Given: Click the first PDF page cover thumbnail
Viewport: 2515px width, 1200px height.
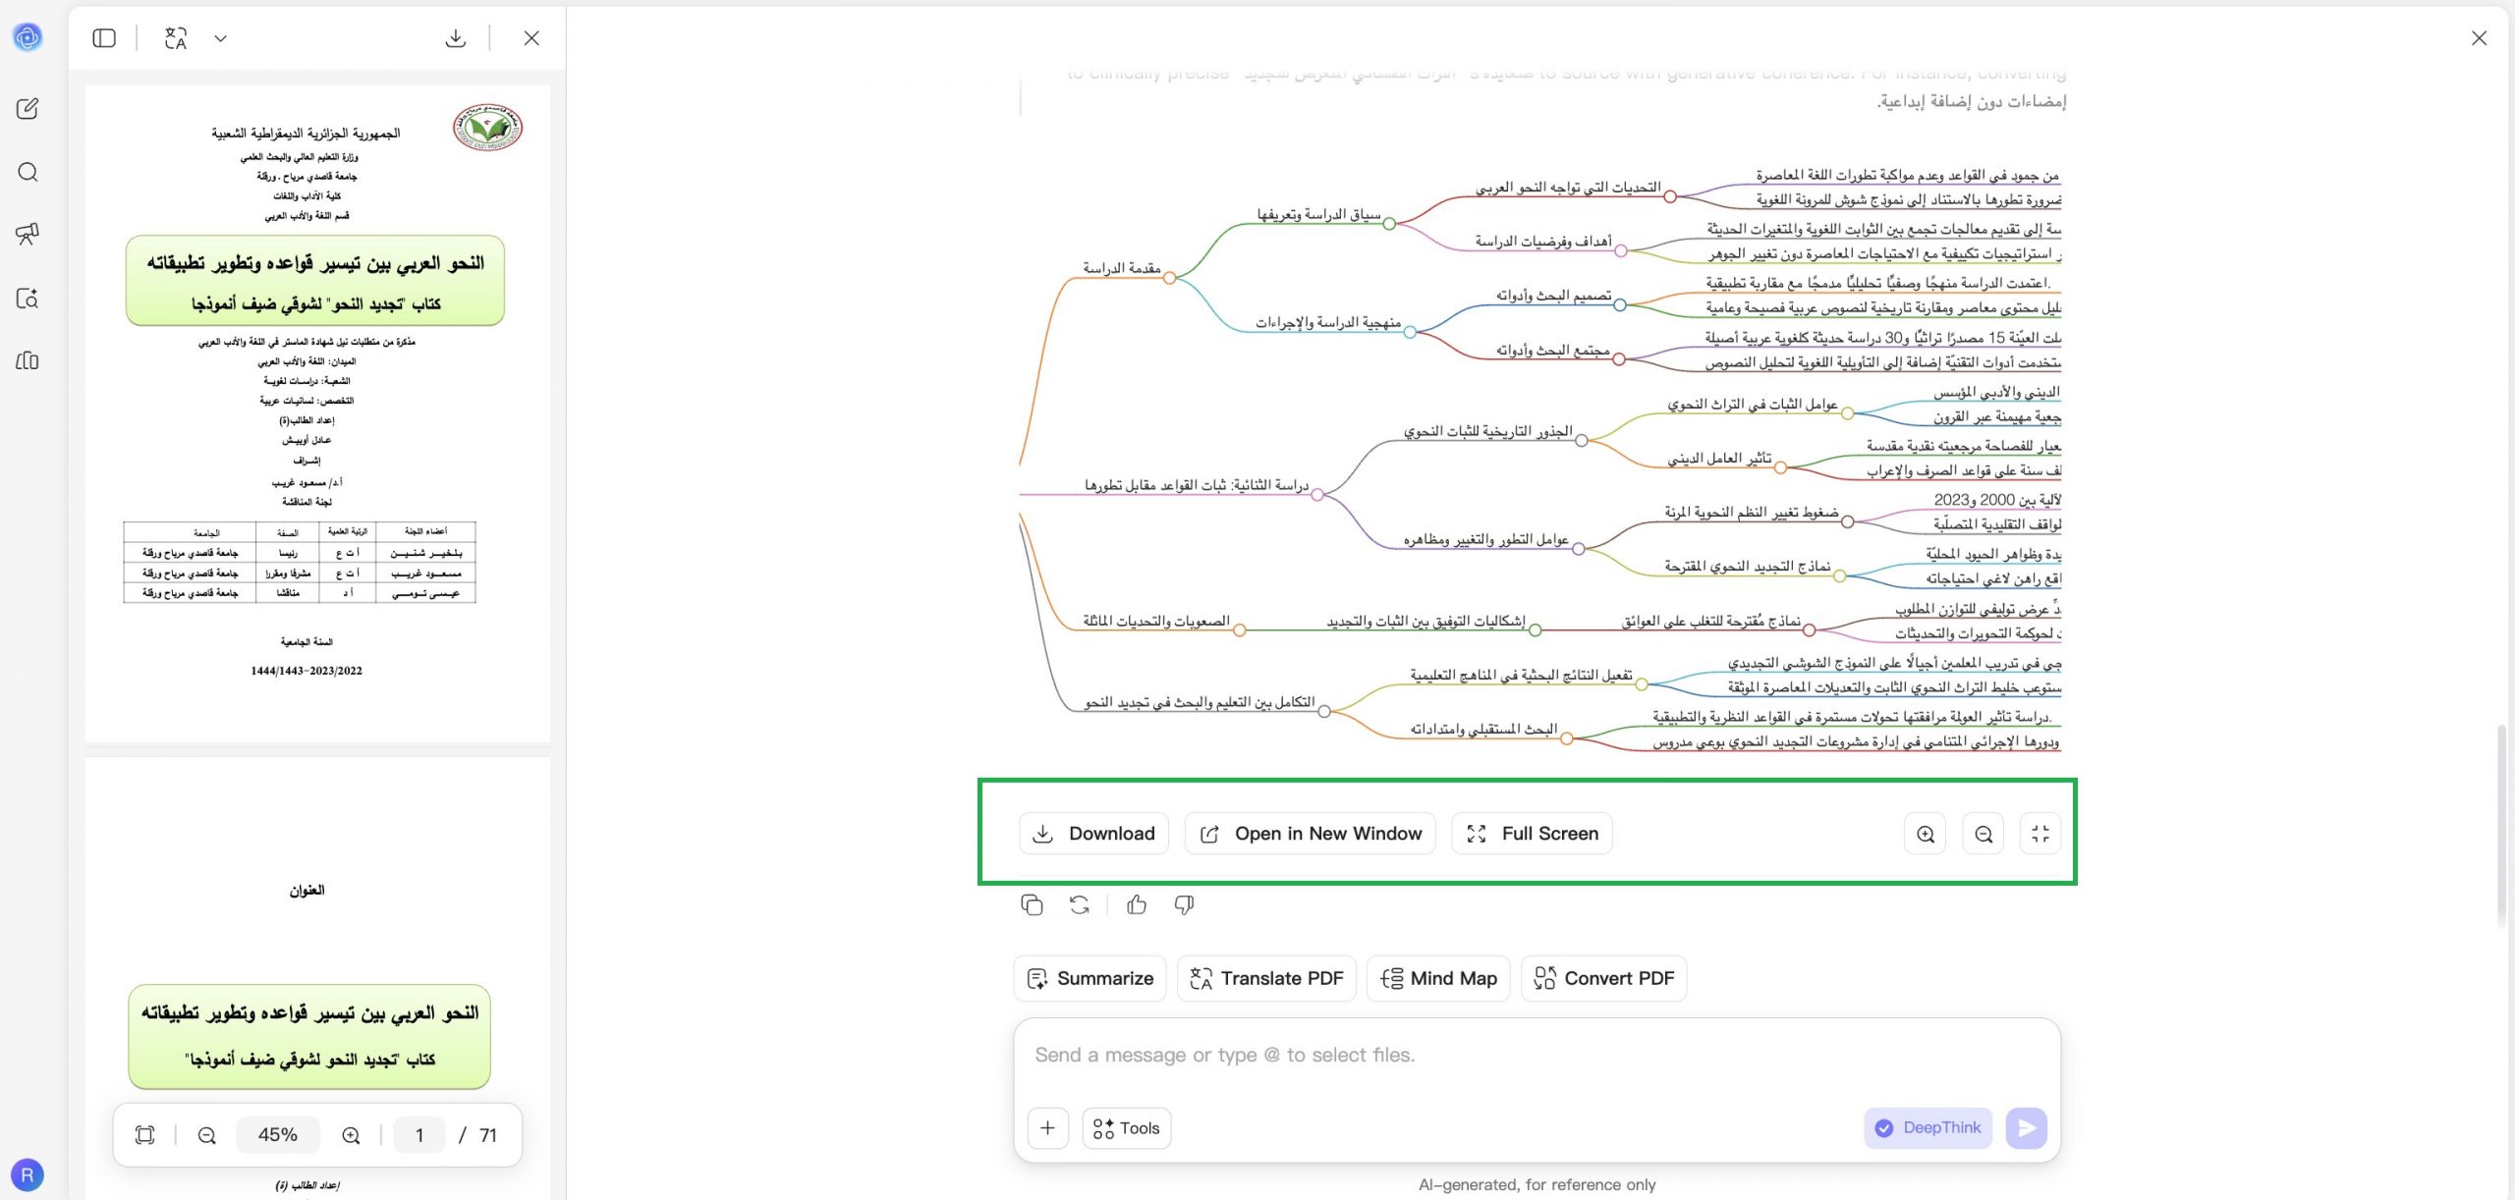Looking at the screenshot, I should (x=316, y=414).
